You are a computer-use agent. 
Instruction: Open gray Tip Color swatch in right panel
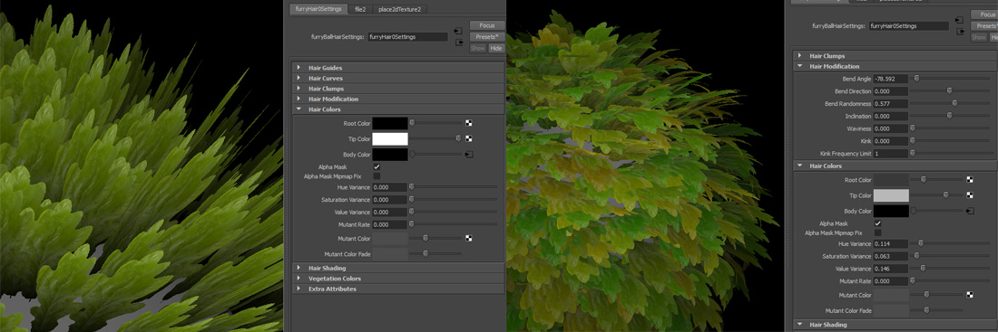(891, 195)
